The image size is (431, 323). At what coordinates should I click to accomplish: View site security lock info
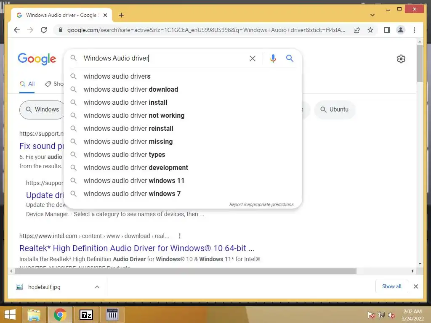coord(61,30)
